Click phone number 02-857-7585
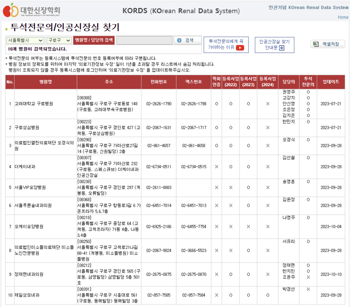The image size is (350, 307). pyautogui.click(x=159, y=295)
